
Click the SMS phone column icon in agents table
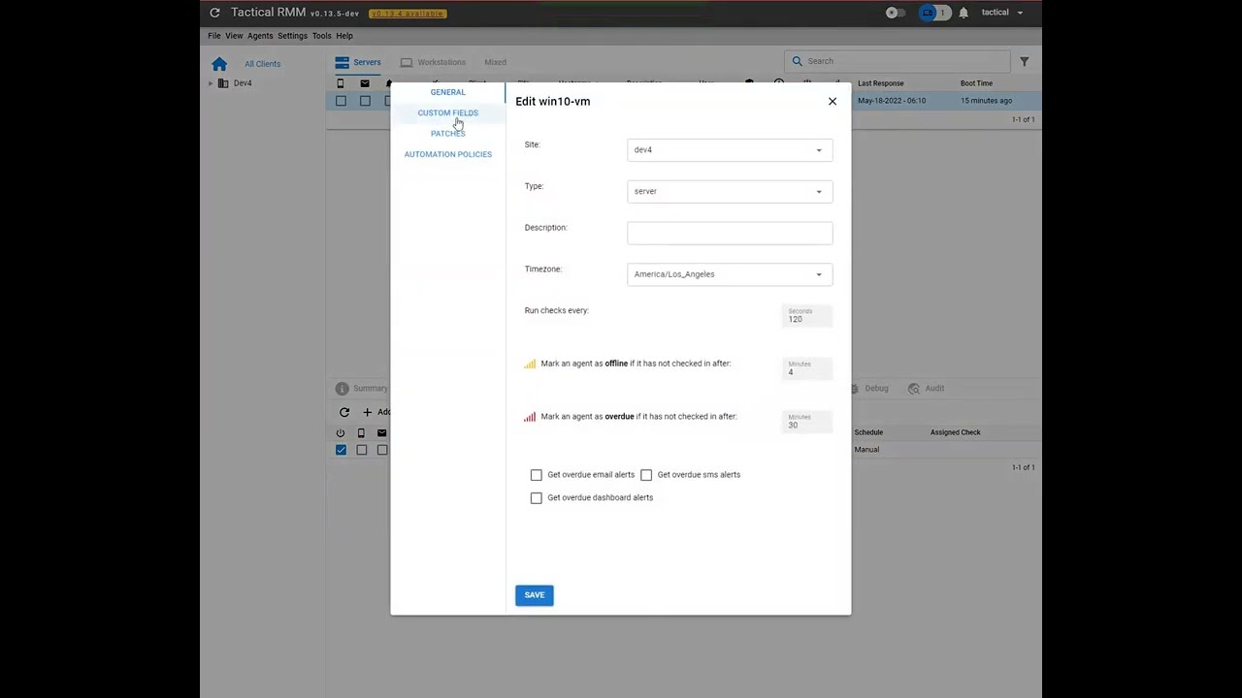341,83
